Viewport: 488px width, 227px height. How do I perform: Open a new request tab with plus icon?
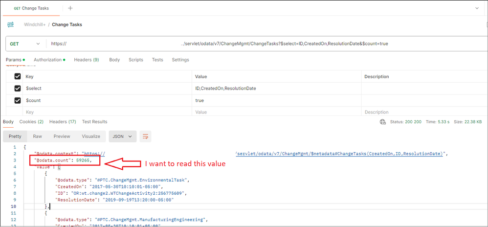pyautogui.click(x=70, y=8)
